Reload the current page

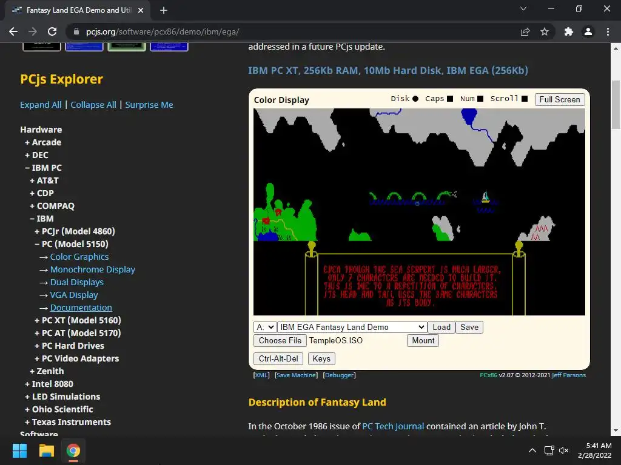tap(52, 31)
